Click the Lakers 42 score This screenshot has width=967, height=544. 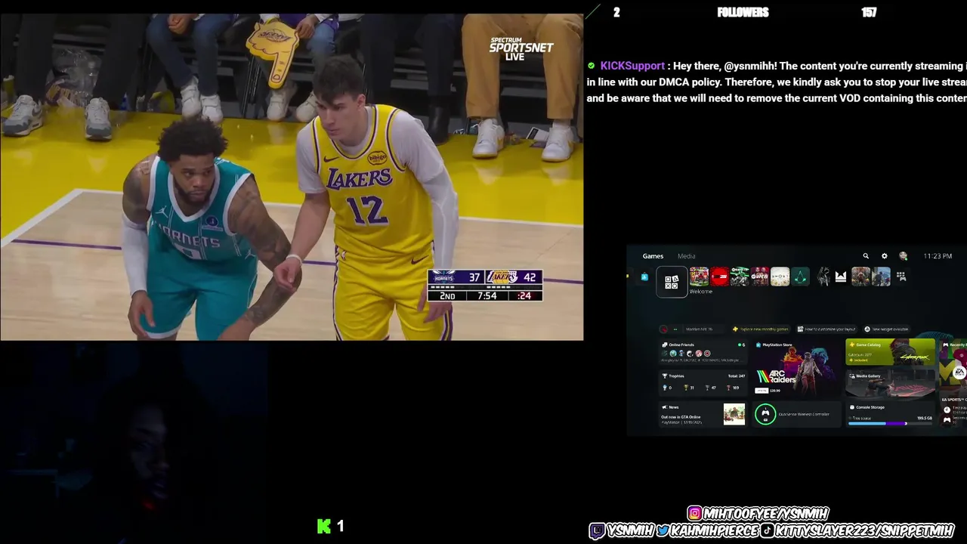click(530, 277)
